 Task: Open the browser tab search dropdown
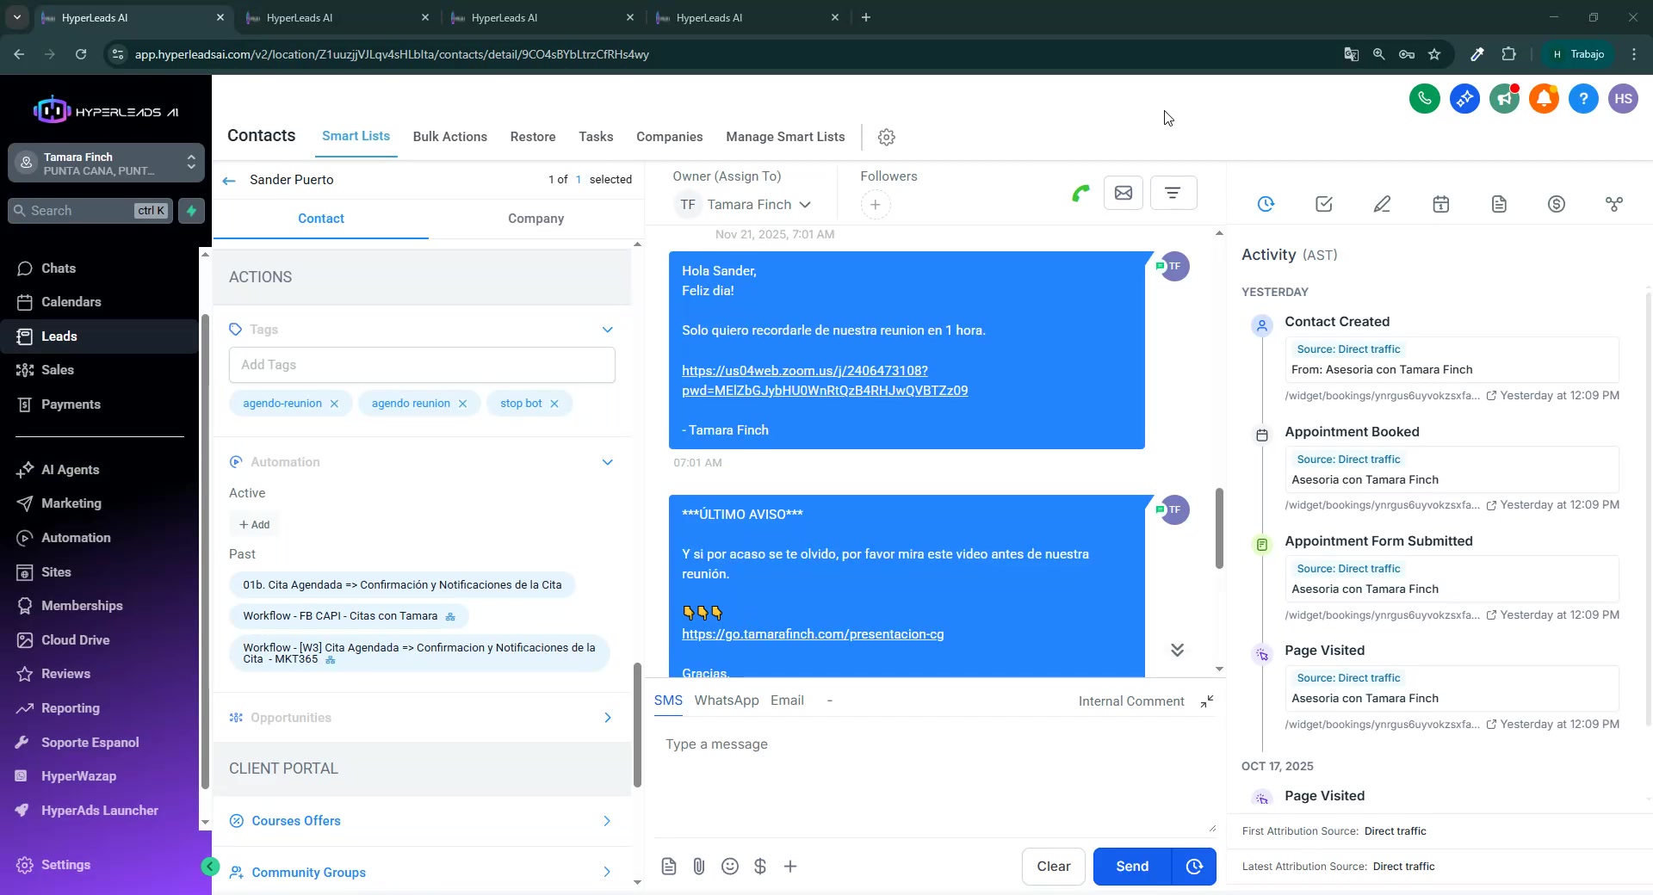16,17
